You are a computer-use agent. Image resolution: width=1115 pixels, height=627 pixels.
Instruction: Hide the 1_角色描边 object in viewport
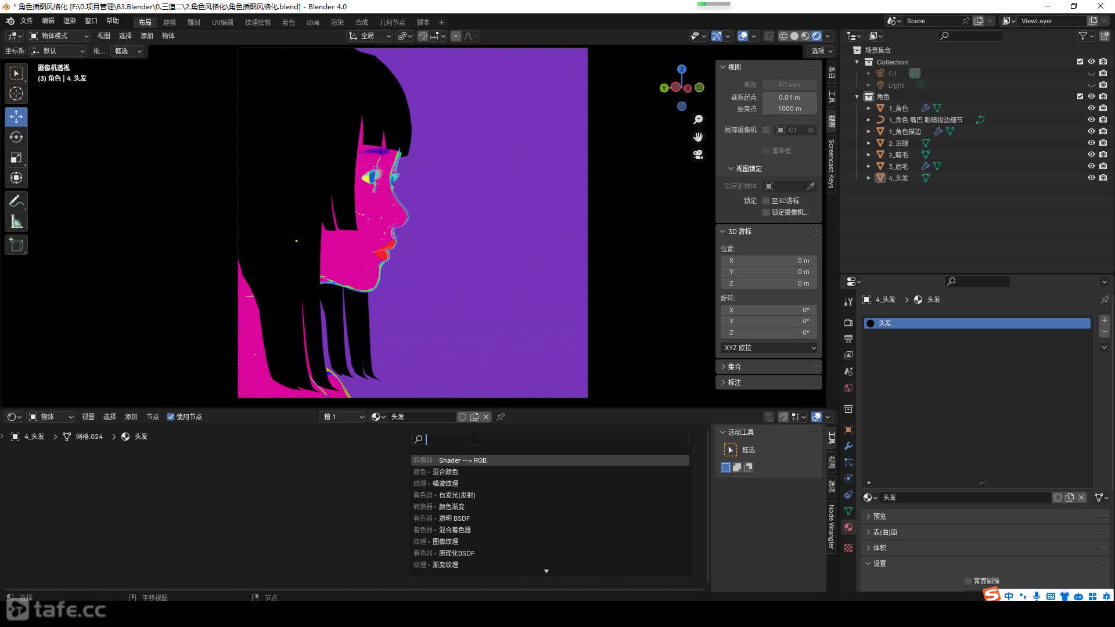[x=1091, y=132]
